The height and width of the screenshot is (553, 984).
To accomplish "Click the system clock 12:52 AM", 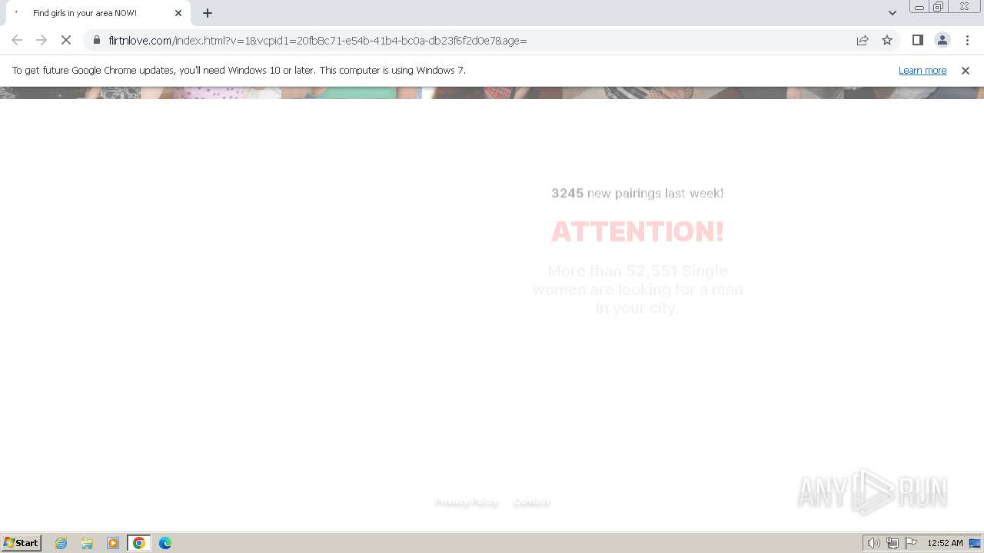I will pyautogui.click(x=945, y=543).
